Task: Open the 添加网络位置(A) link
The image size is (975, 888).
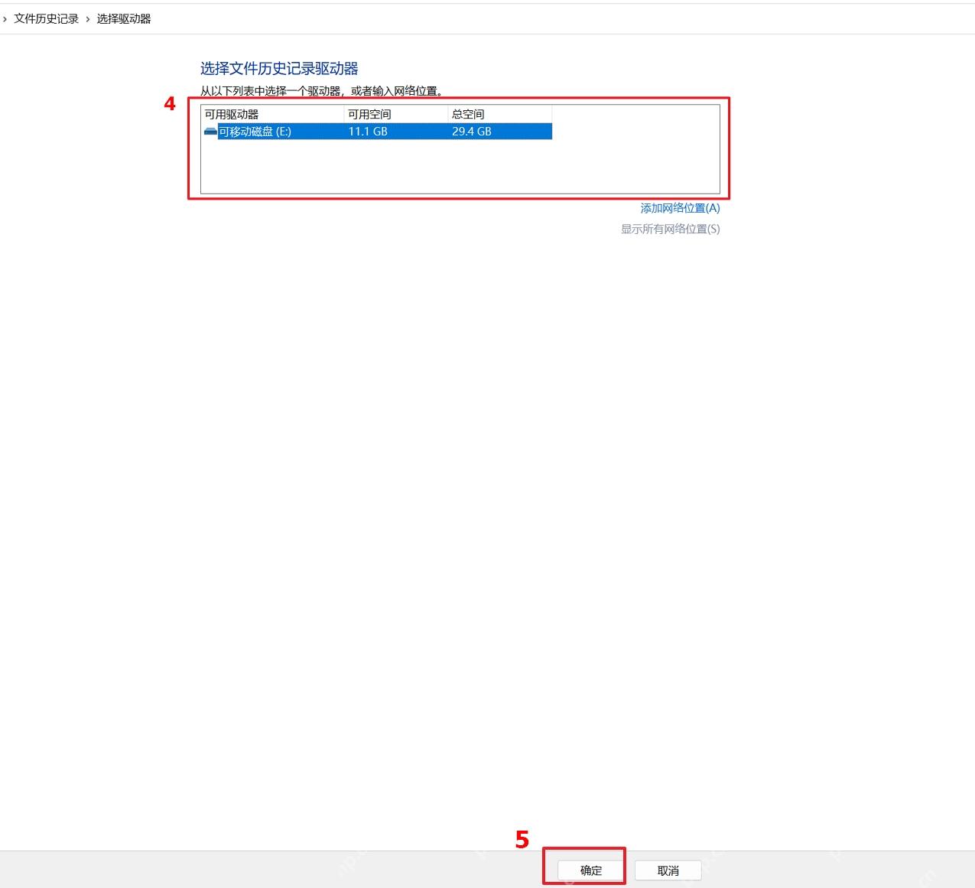Action: [680, 208]
